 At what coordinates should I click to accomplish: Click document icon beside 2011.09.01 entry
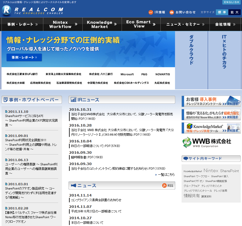click(6, 136)
